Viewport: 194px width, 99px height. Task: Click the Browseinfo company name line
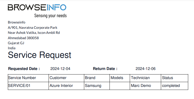[x=17, y=22]
